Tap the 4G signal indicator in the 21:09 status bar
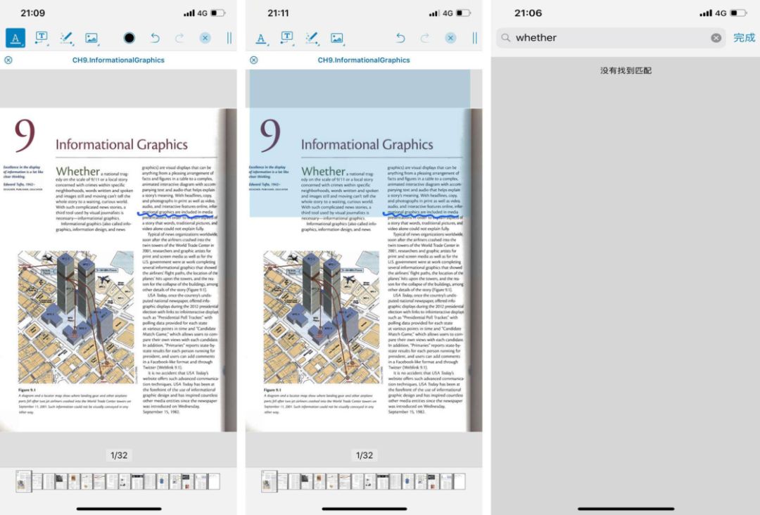The image size is (760, 515). (202, 13)
